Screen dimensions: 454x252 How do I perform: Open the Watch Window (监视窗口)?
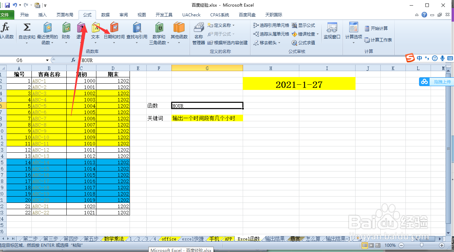331,33
